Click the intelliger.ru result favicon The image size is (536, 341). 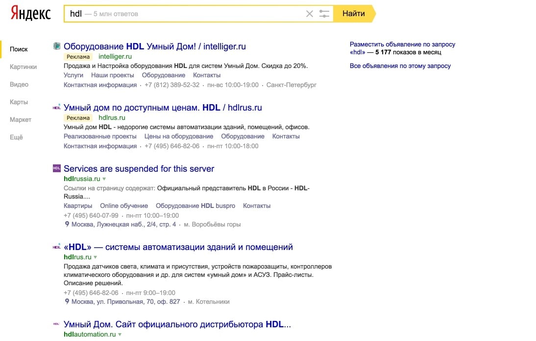[x=57, y=46]
